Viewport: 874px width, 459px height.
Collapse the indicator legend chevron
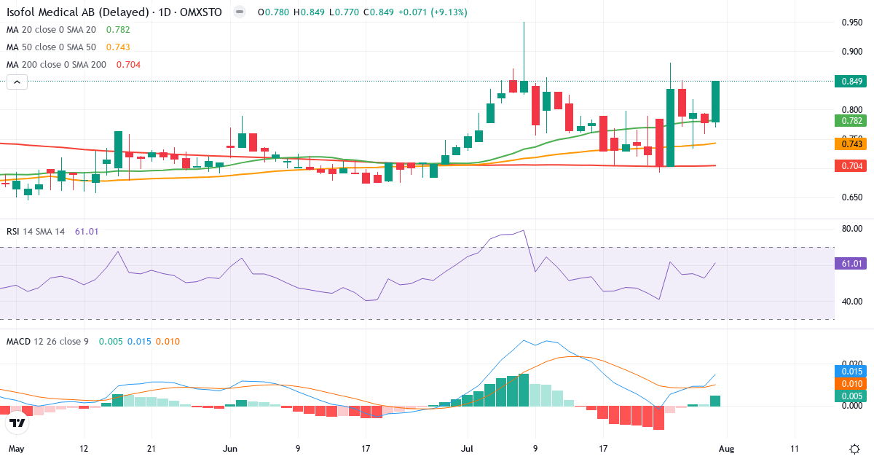tap(17, 82)
